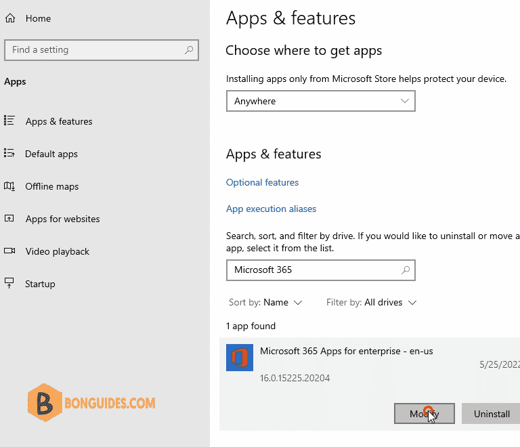Click the 5/25 install date text
Viewport: 520px width, 447px height.
pyautogui.click(x=500, y=364)
